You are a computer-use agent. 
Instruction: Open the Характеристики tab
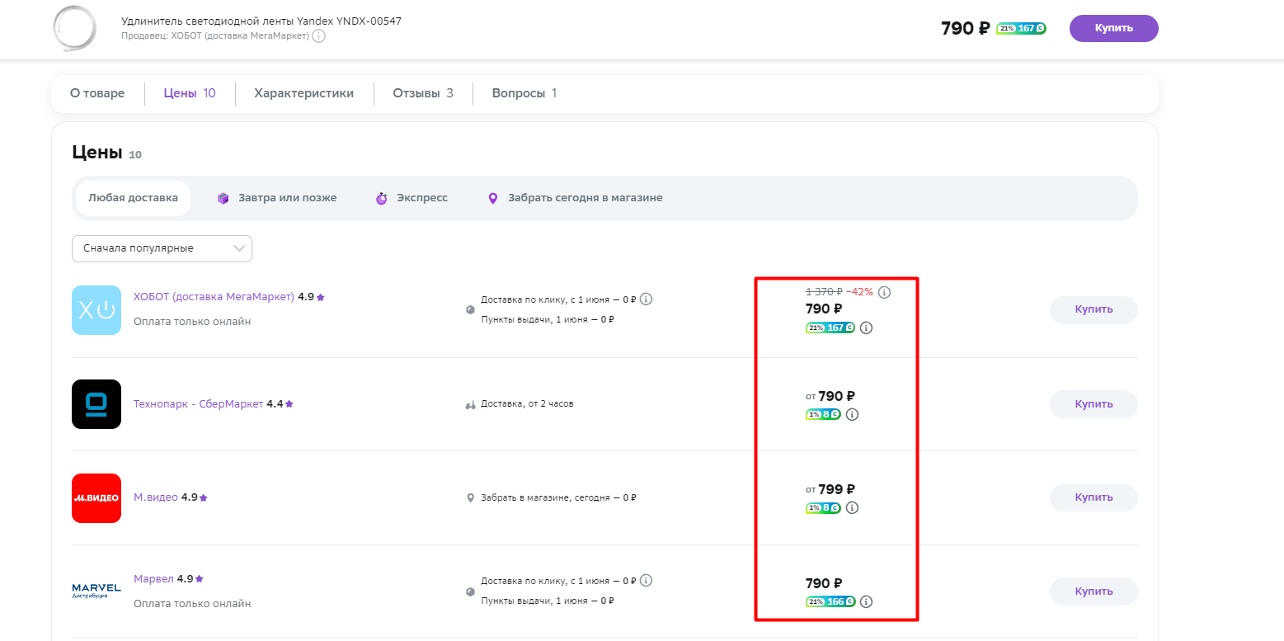tap(304, 93)
